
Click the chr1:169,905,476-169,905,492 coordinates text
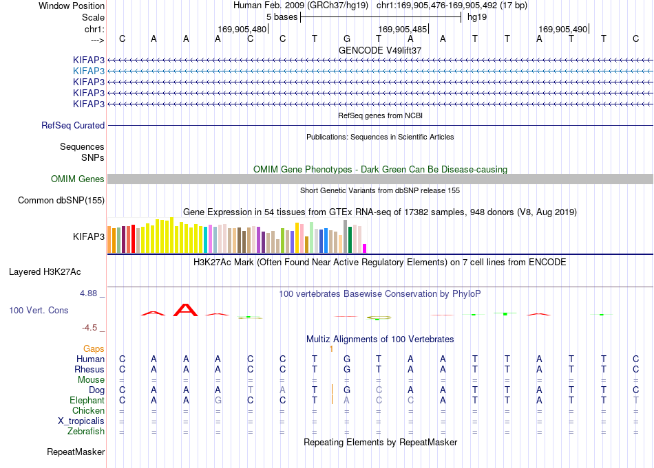point(452,5)
